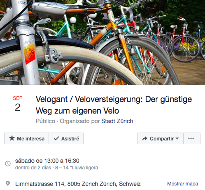Click the star icon on Me interesa
The image size is (205, 190).
(12, 138)
